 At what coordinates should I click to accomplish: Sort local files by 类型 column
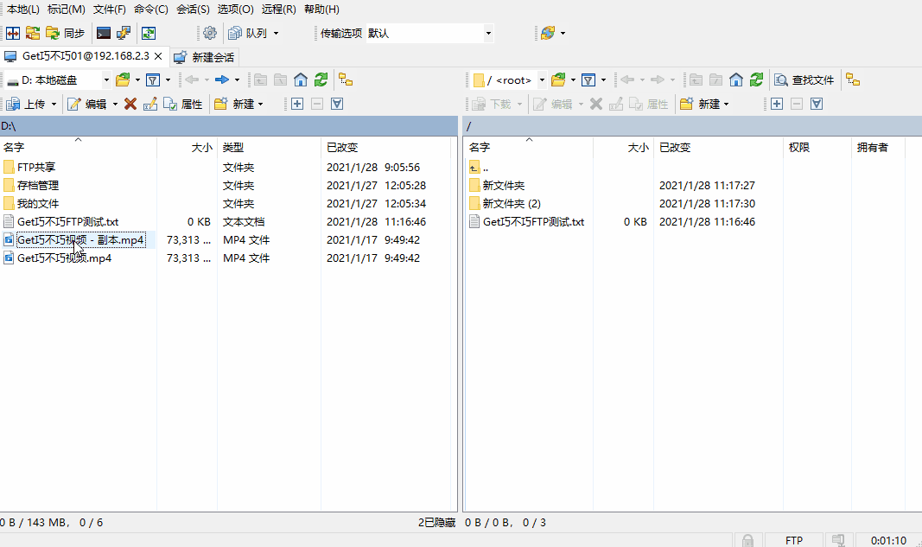pyautogui.click(x=270, y=147)
